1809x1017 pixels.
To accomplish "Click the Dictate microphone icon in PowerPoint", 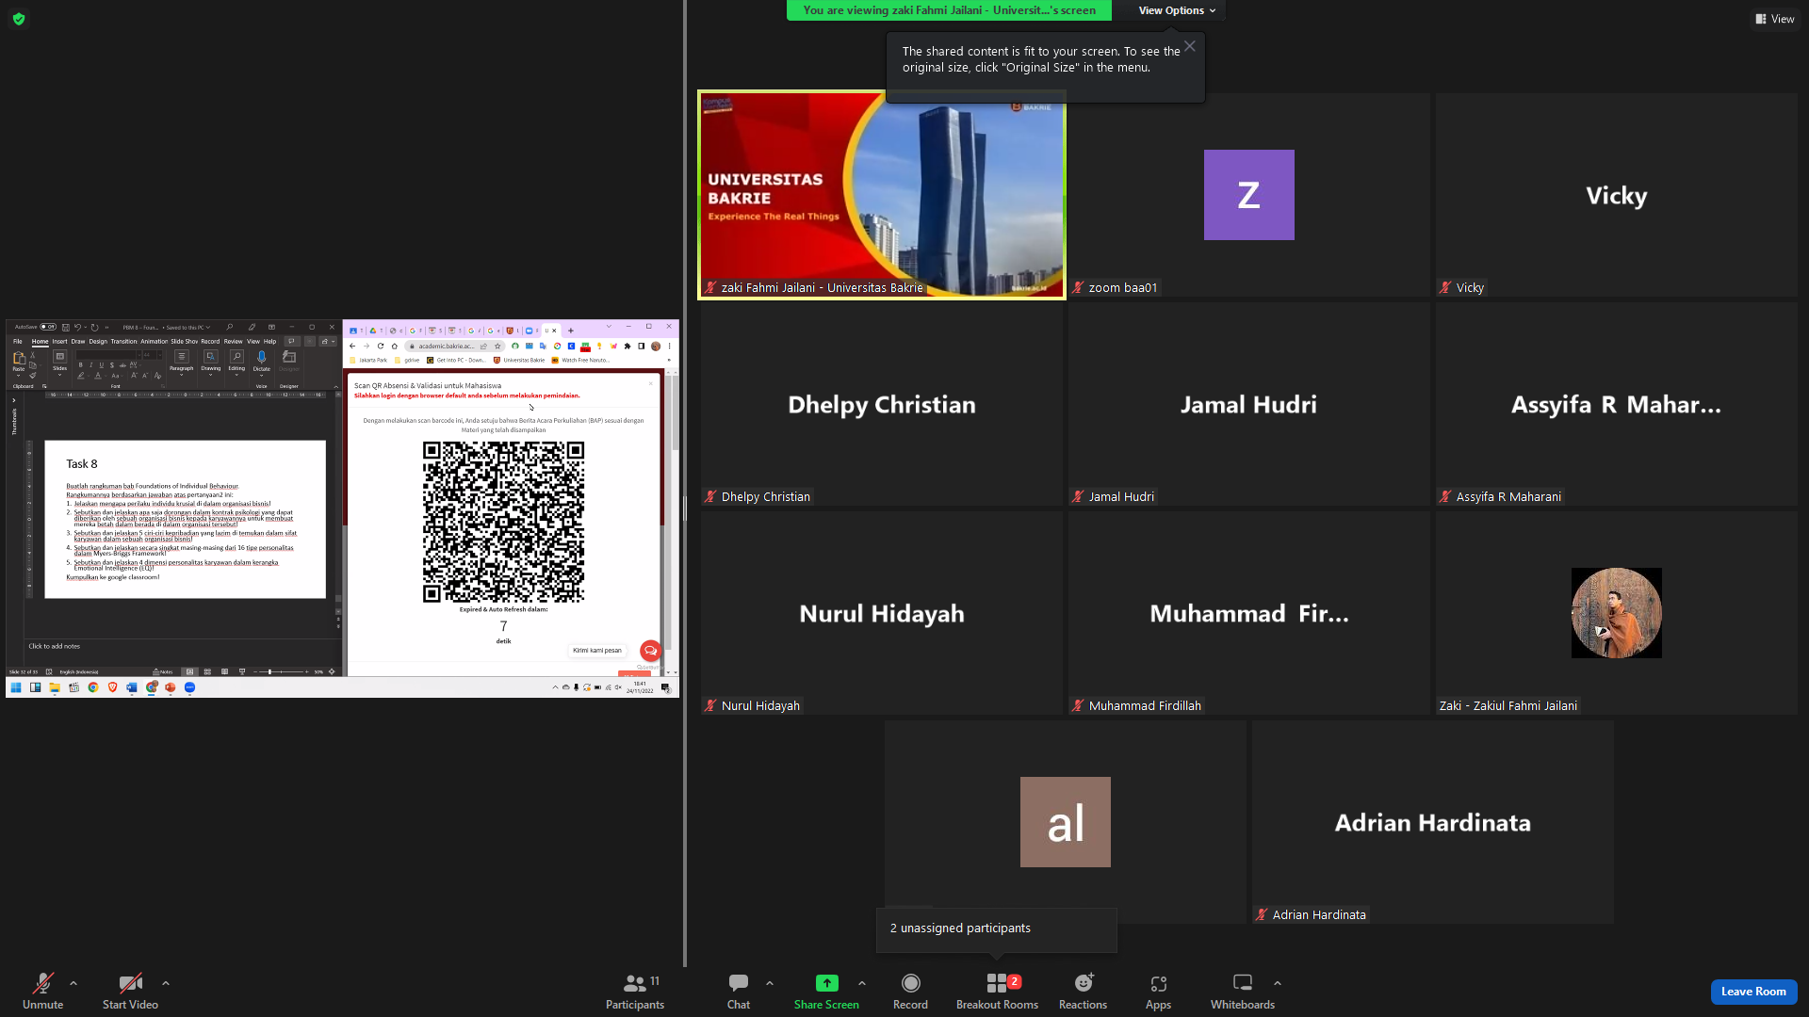I will click(262, 360).
